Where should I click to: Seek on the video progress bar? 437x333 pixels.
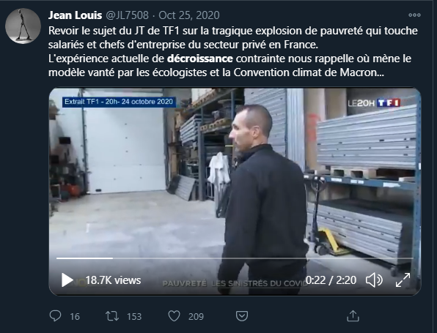point(235,258)
